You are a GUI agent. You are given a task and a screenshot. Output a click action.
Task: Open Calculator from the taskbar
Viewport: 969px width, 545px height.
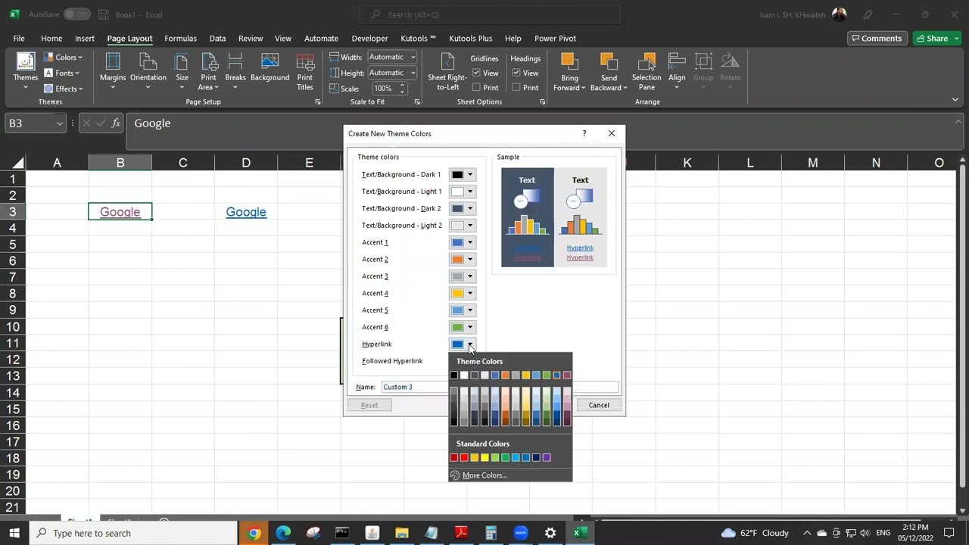pyautogui.click(x=491, y=533)
